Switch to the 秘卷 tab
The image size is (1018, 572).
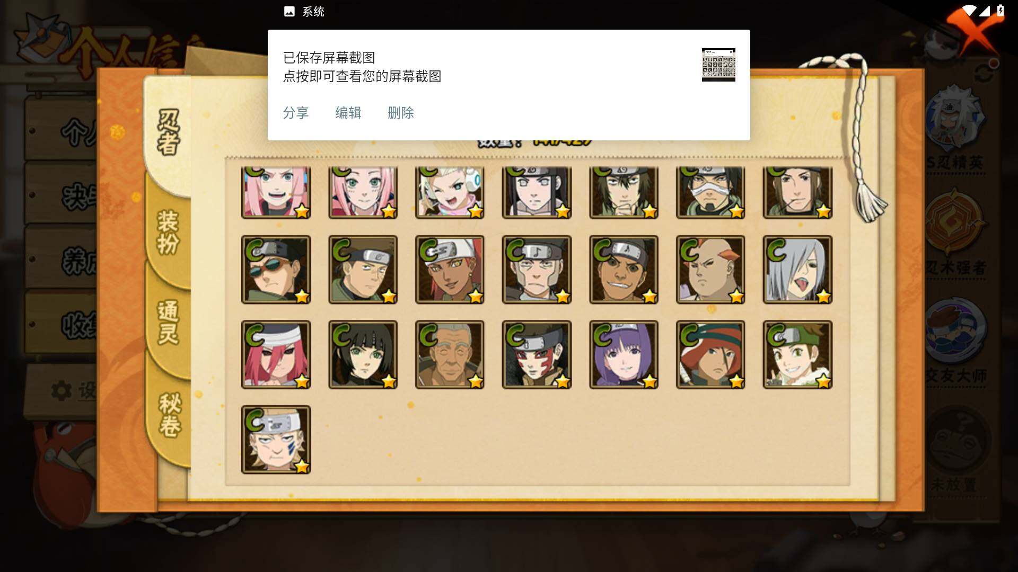(x=170, y=415)
